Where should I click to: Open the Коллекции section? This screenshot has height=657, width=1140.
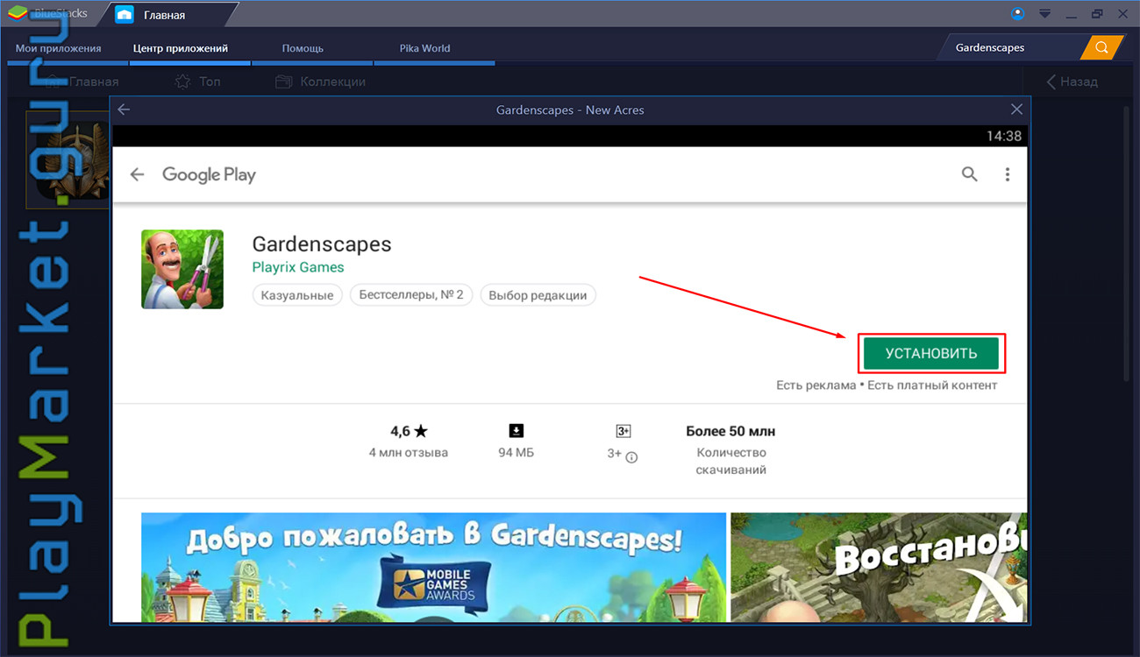coord(320,81)
